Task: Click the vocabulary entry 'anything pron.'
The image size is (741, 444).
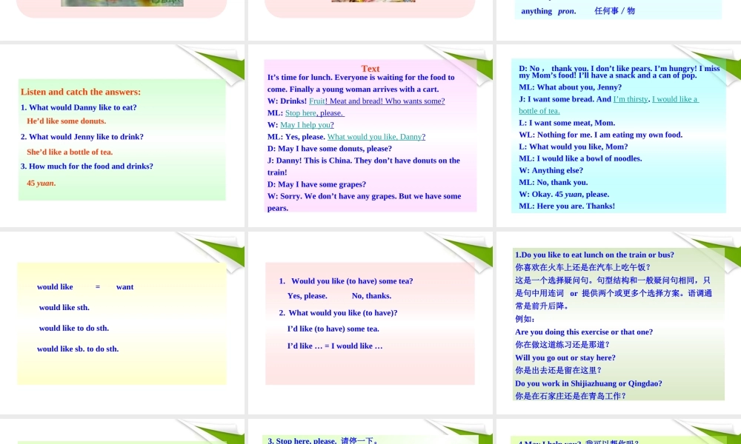Action: pos(548,11)
